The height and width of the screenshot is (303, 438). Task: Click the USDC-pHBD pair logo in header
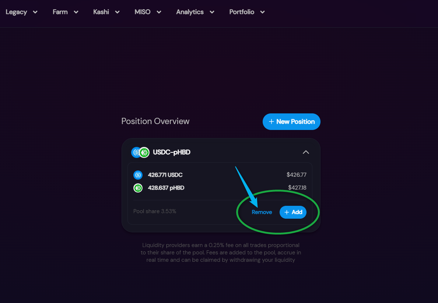(x=140, y=152)
